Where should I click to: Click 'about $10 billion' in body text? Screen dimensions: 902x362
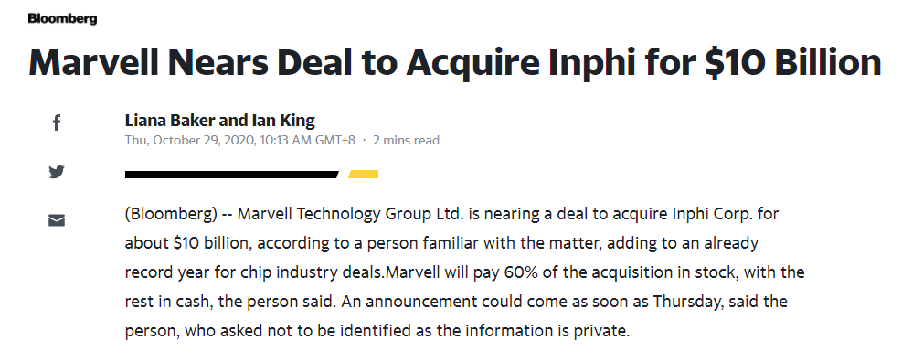click(x=187, y=243)
